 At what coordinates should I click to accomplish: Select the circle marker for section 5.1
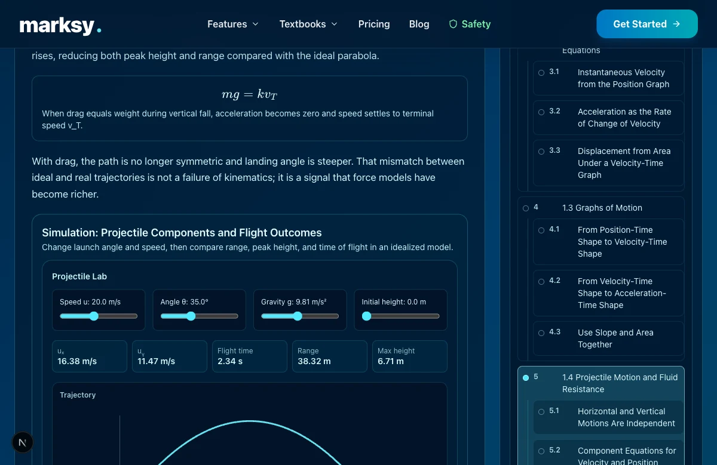coord(541,411)
